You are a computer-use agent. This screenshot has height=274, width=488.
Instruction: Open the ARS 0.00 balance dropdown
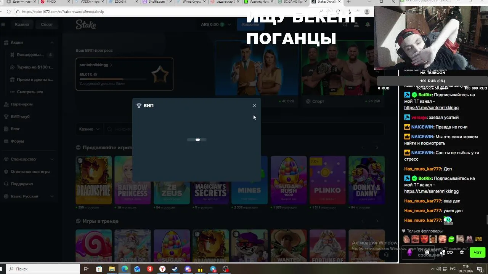tap(216, 24)
